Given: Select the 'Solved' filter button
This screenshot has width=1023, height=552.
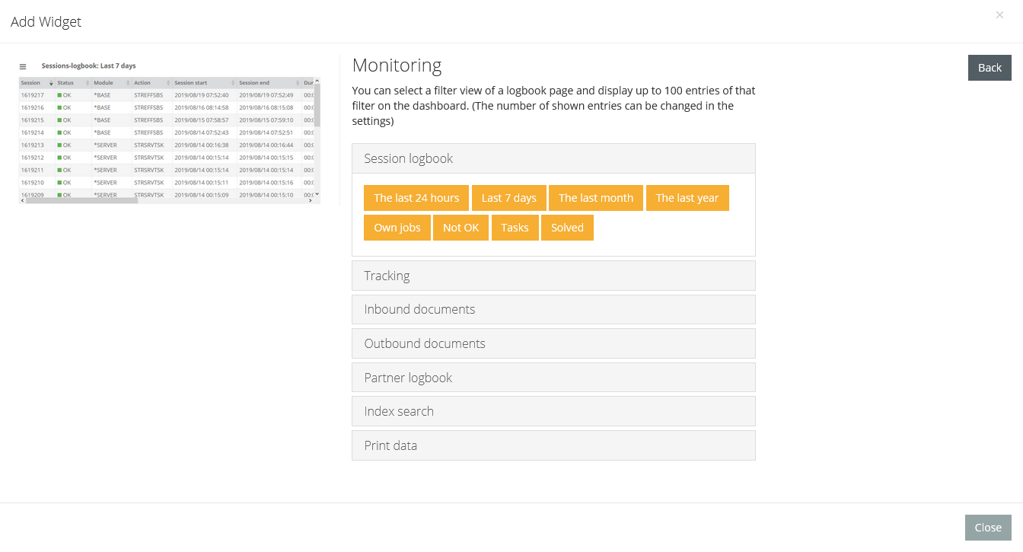Looking at the screenshot, I should click(x=567, y=228).
